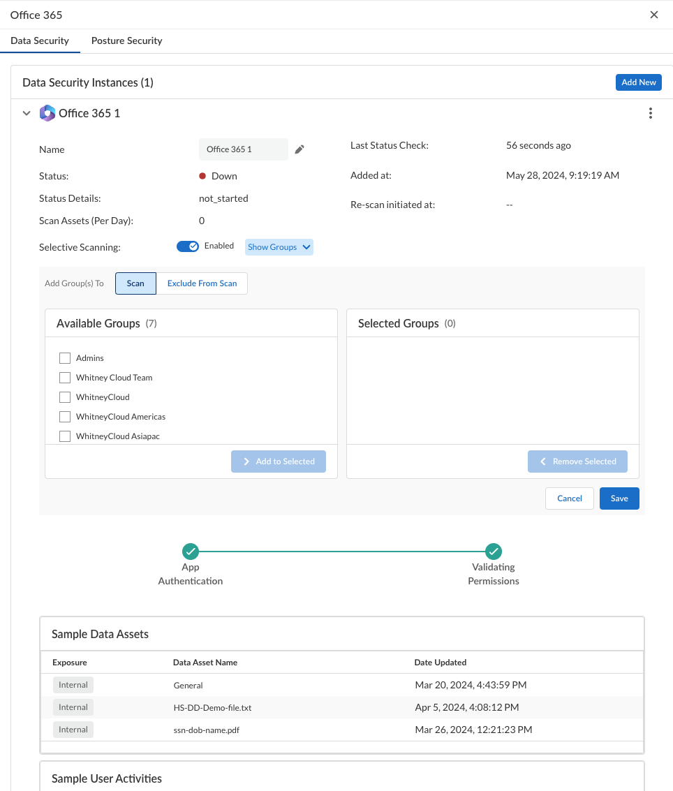Select the Data Security tab
The width and height of the screenshot is (673, 791).
40,40
